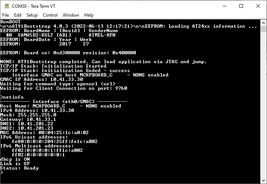Viewport: 267px width, 184px height.
Task: Click 'COM30 - Tera Term VT' window title
Action: [33, 6]
